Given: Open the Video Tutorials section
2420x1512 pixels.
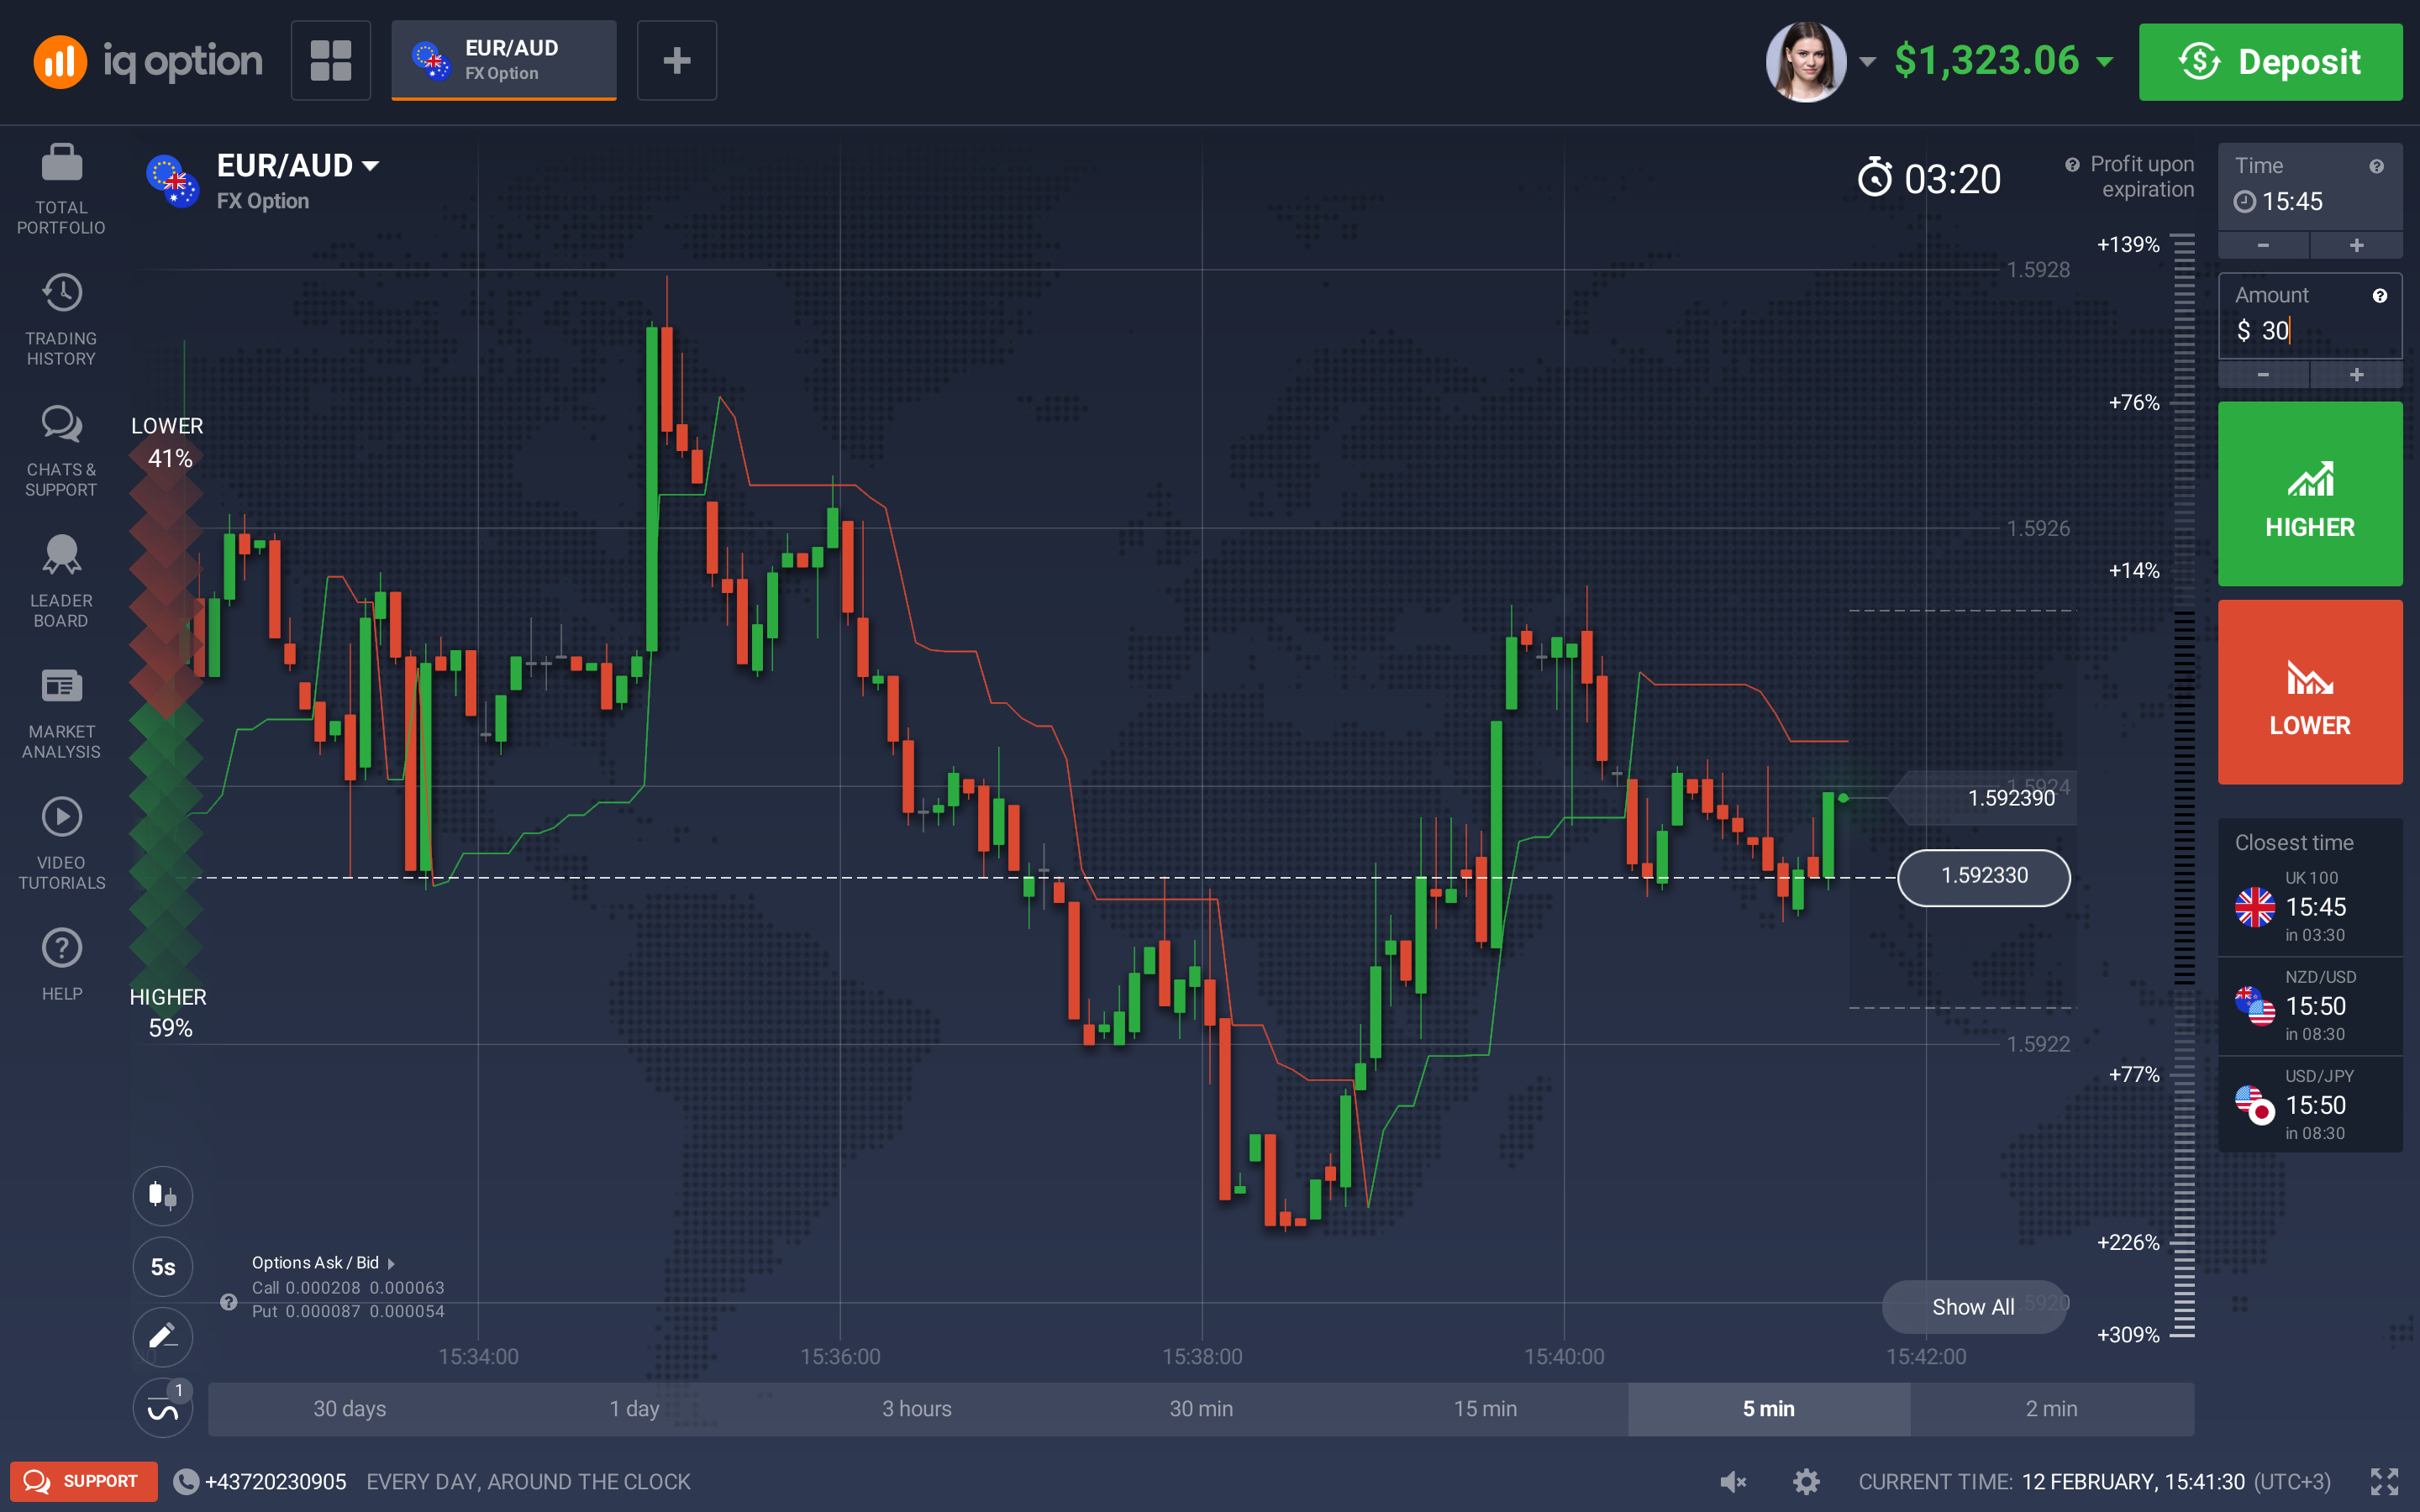Looking at the screenshot, I should pos(61,840).
